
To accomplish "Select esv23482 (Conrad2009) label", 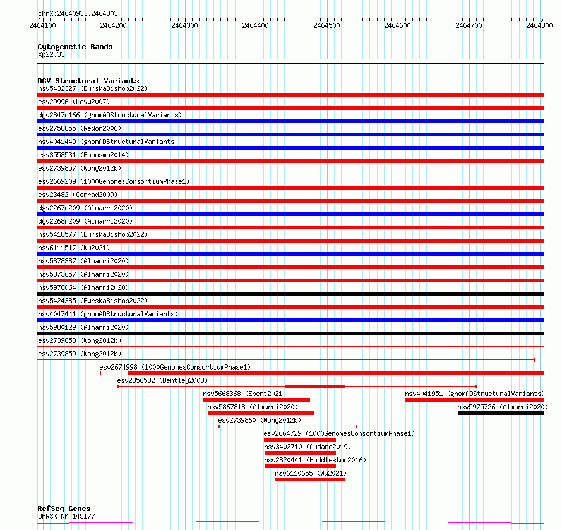I will pyautogui.click(x=78, y=195).
